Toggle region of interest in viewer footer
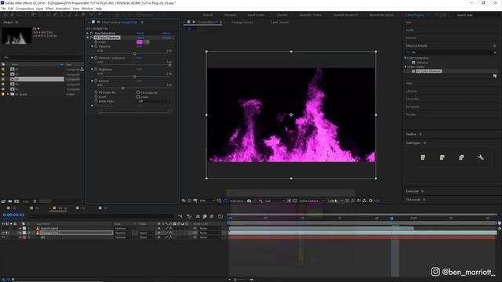The image size is (502, 282). [x=289, y=201]
